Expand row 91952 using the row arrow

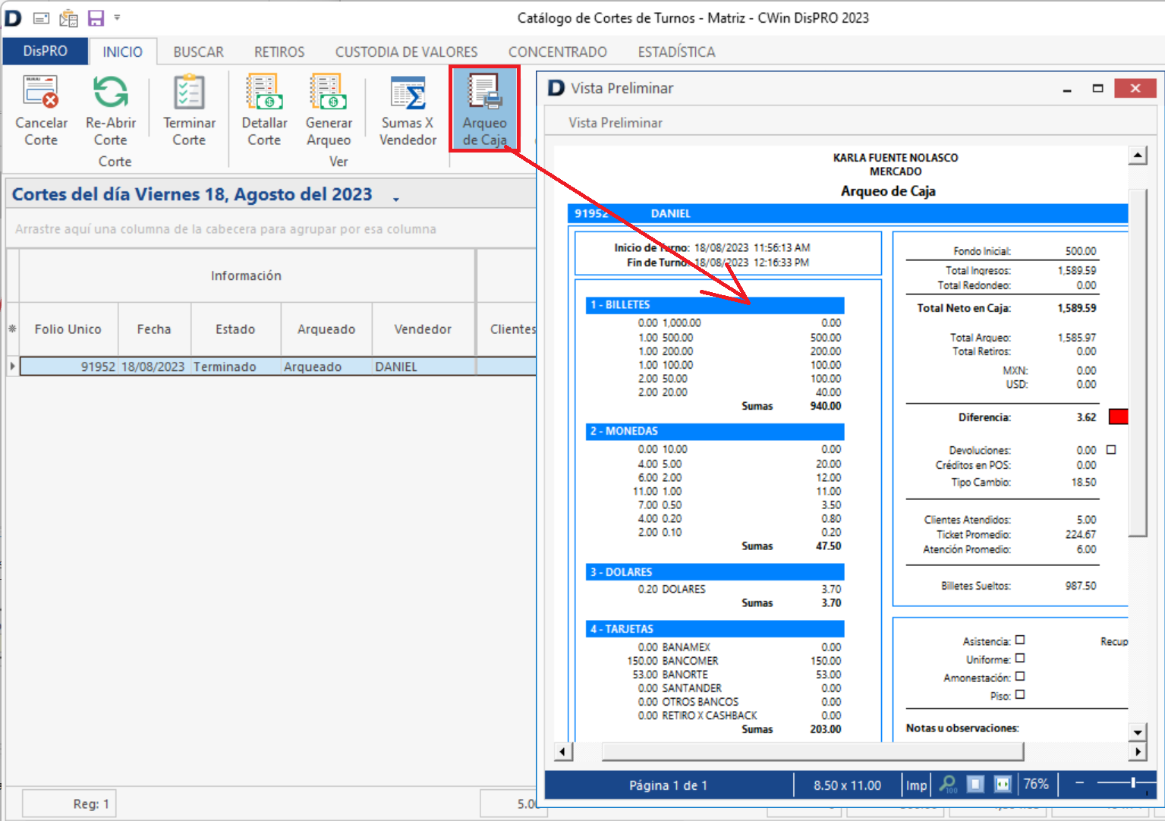pos(12,366)
